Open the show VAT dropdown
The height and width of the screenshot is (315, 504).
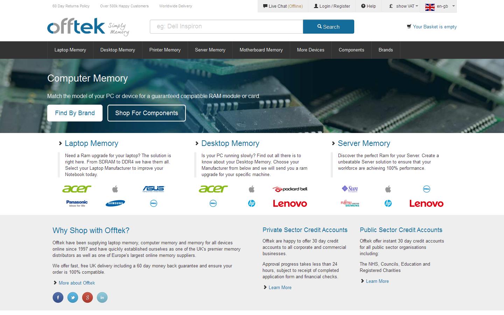(x=401, y=6)
